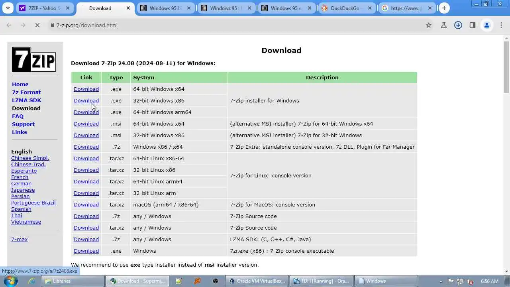
Task: Download 7zr.exe console executable
Action: tap(86, 251)
